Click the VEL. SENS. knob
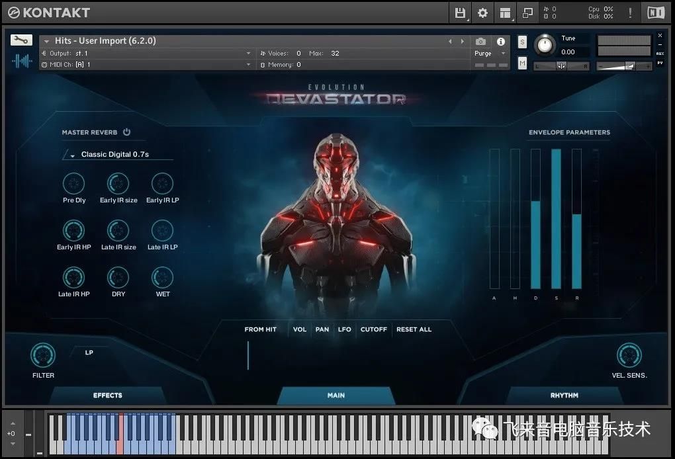This screenshot has height=459, width=675. point(629,355)
